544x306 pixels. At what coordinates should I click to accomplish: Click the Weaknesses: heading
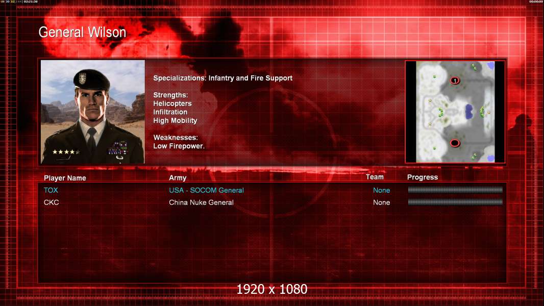click(x=176, y=138)
